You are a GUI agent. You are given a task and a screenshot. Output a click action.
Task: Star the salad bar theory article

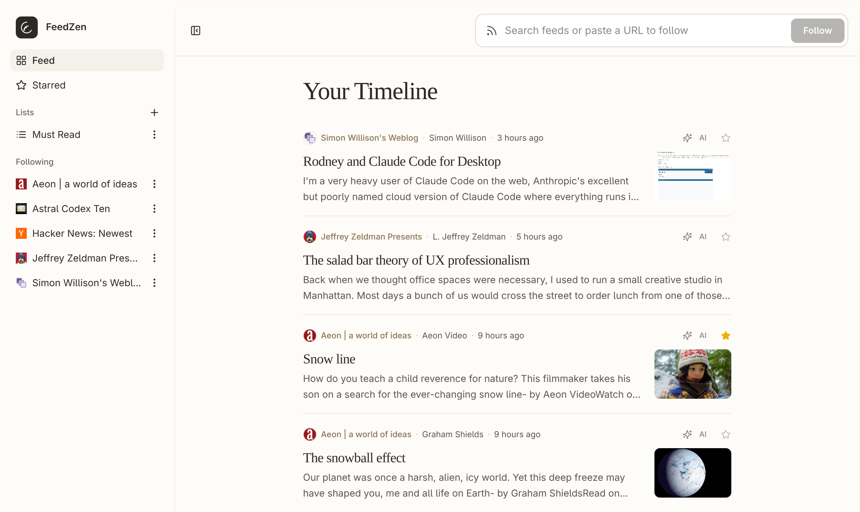tap(725, 237)
